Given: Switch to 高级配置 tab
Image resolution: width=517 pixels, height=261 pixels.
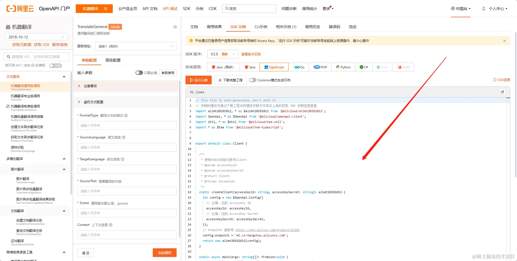Looking at the screenshot, I should (x=113, y=60).
